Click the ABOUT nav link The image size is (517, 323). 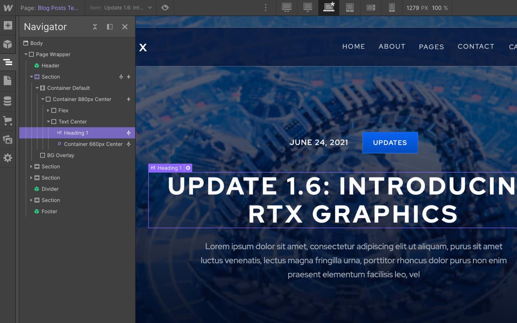[392, 46]
